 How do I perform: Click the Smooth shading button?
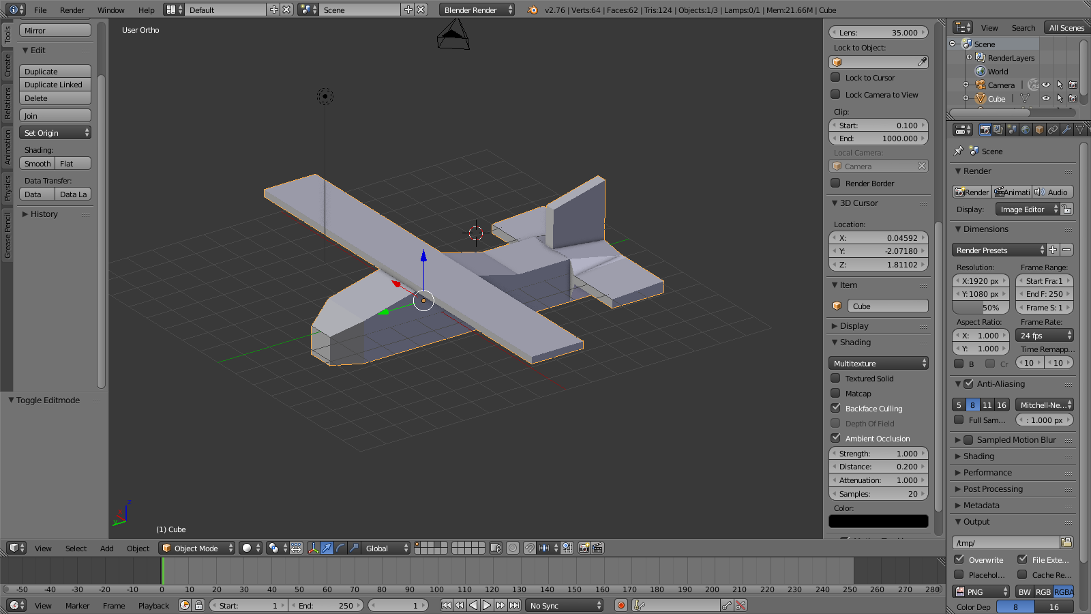coord(38,164)
